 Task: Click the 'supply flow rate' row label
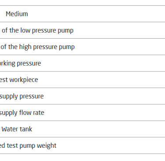pos(22,113)
